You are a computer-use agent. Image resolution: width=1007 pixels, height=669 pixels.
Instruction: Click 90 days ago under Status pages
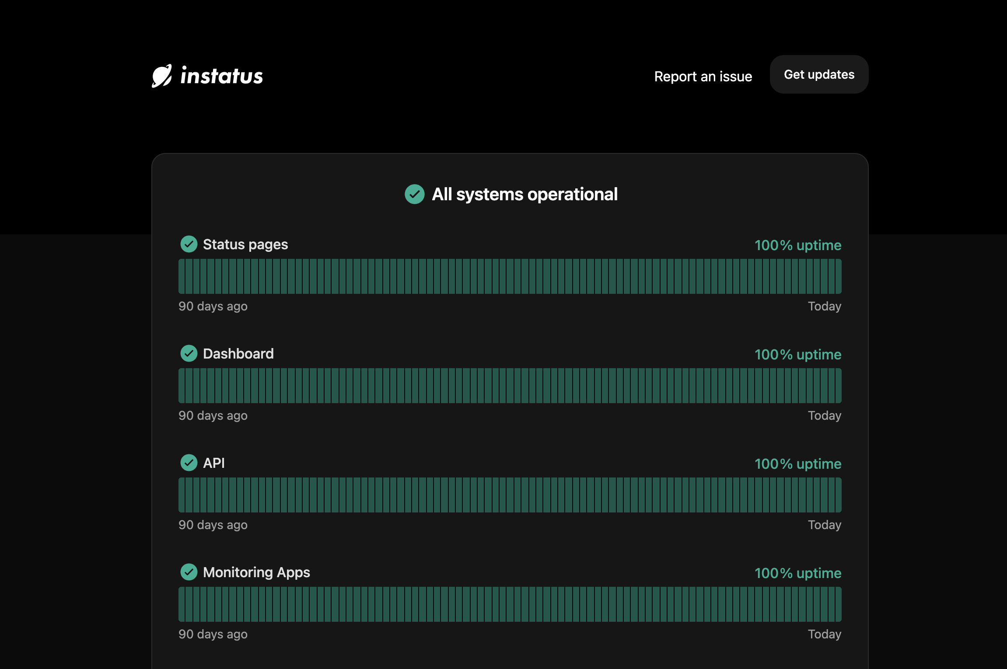pyautogui.click(x=213, y=306)
